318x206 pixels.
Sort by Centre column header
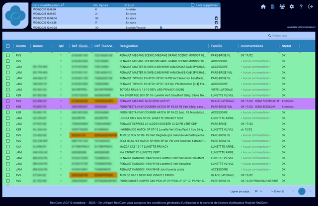click(21, 46)
